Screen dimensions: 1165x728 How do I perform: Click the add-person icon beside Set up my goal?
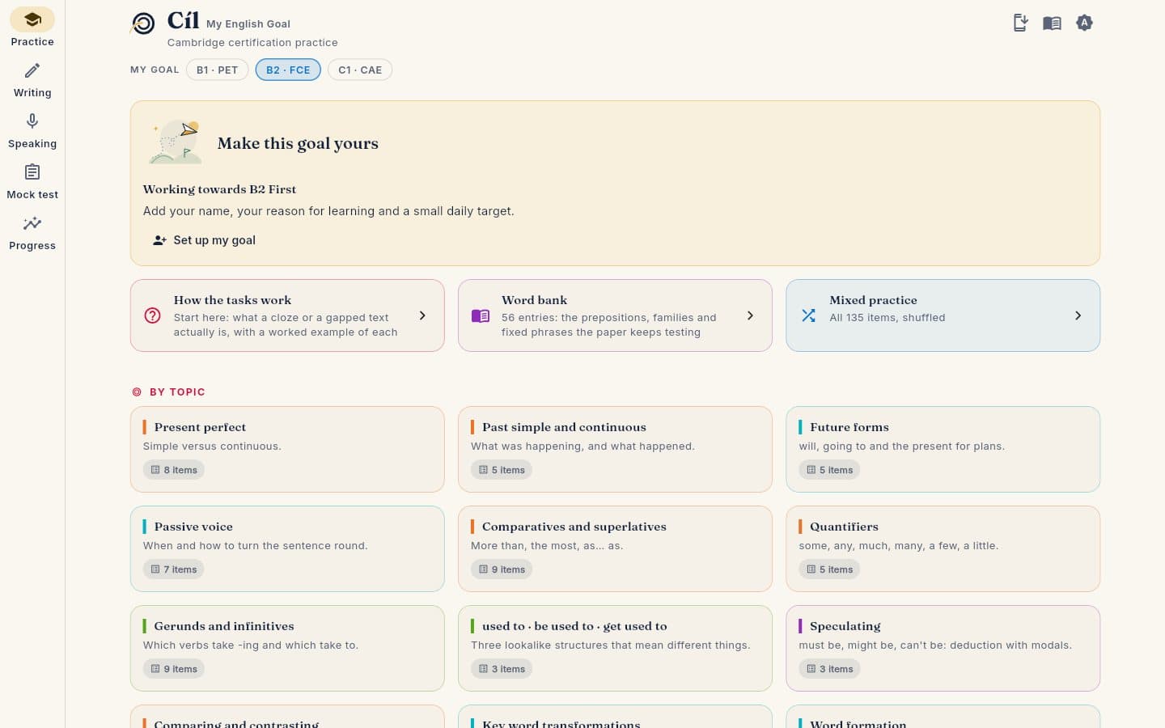159,240
